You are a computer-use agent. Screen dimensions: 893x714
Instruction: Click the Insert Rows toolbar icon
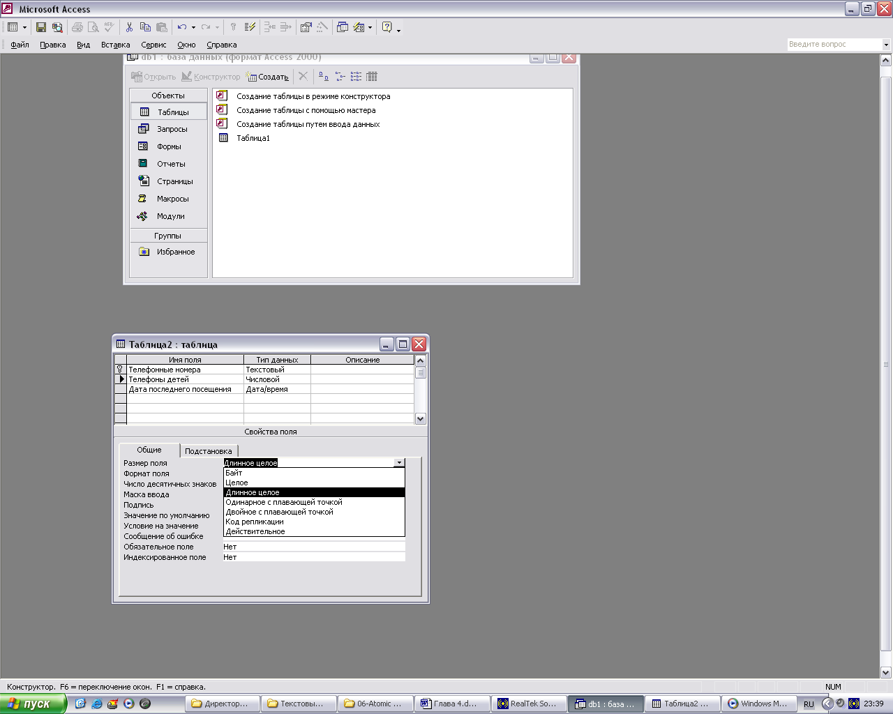tap(270, 27)
